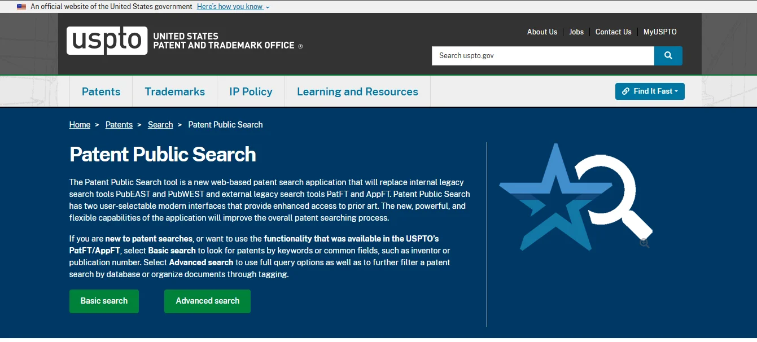
Task: Click the small zoom icon below the illustration
Action: click(x=645, y=243)
